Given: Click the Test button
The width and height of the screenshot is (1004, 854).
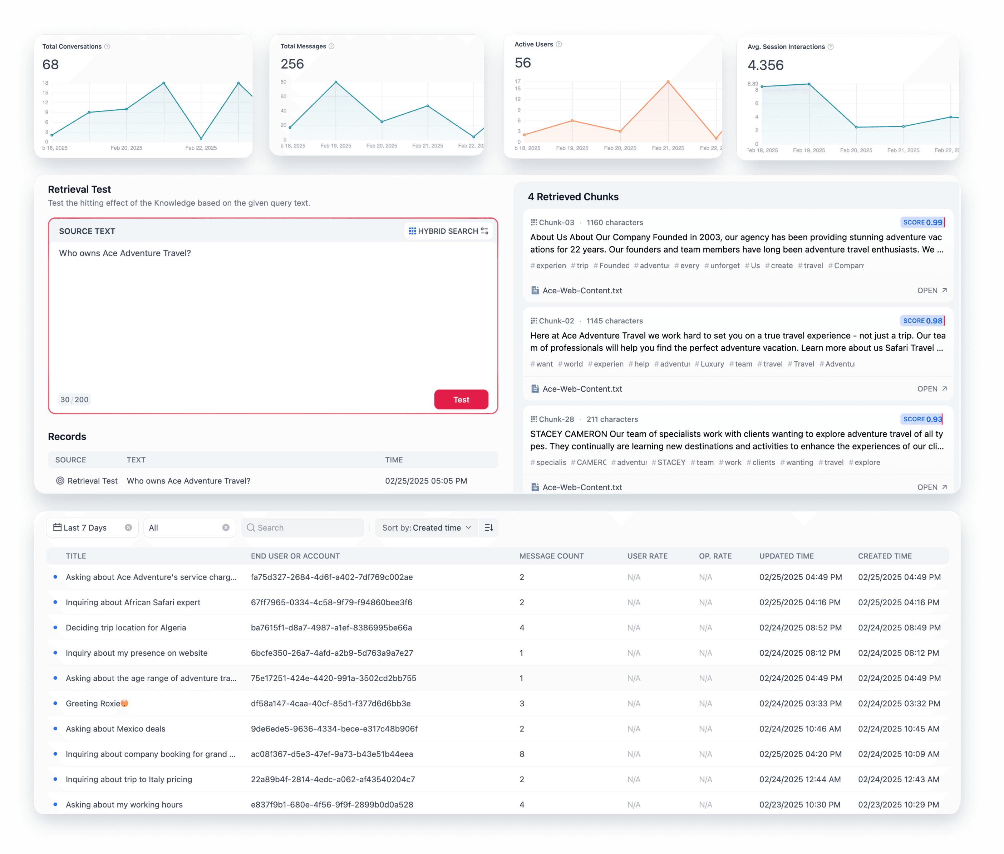Looking at the screenshot, I should click(461, 399).
